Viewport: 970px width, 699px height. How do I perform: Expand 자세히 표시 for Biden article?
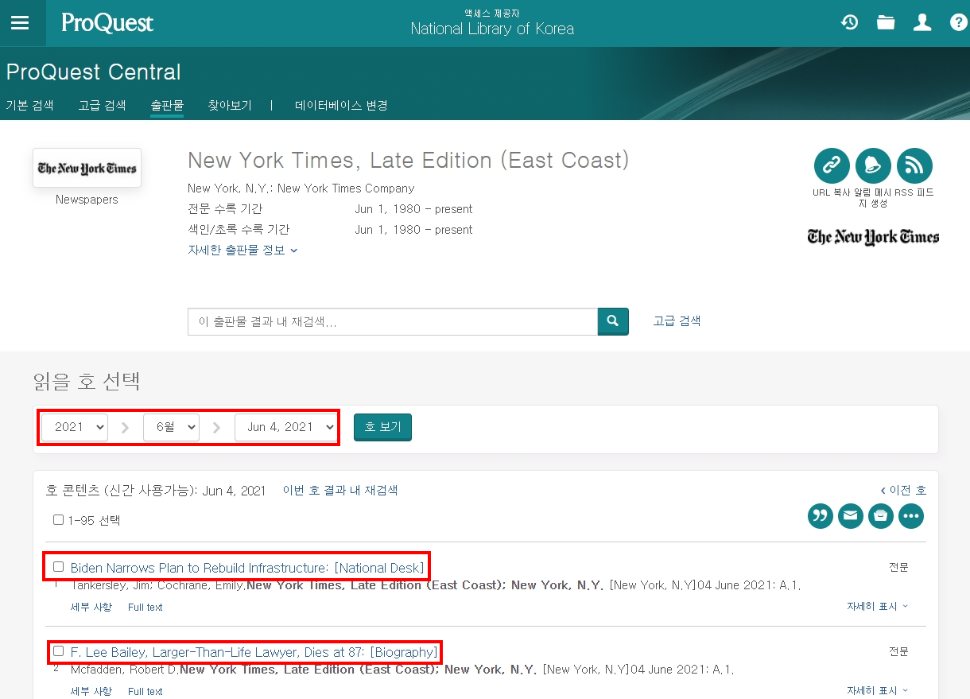pyautogui.click(x=877, y=606)
